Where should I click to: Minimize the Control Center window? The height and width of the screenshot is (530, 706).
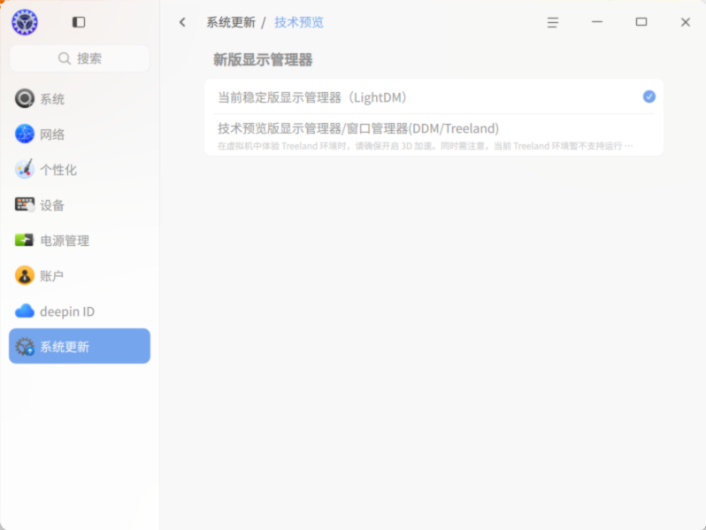597,21
